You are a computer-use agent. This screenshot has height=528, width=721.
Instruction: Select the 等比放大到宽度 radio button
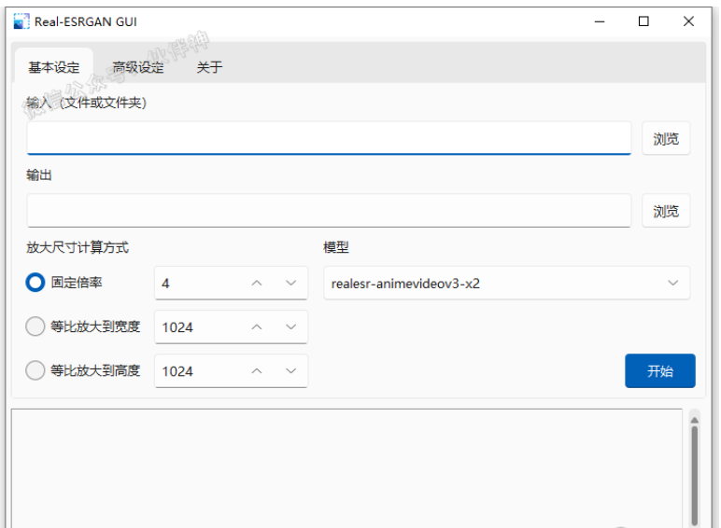pos(35,327)
